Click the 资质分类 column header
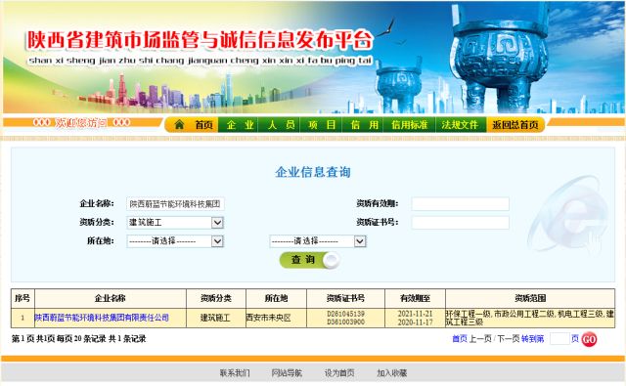This screenshot has width=626, height=386. 216,298
